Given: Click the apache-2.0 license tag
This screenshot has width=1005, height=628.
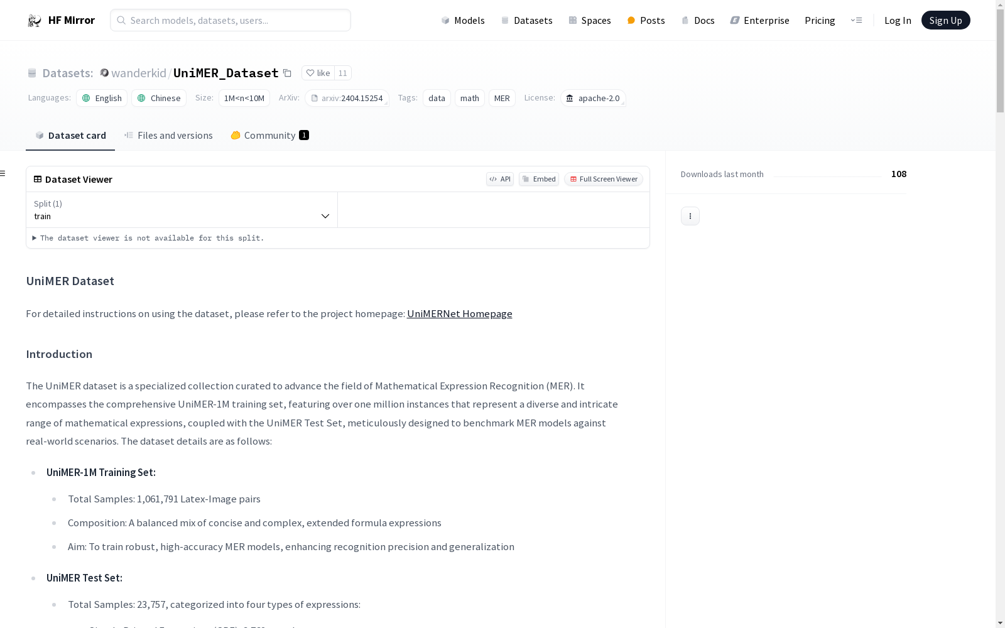Looking at the screenshot, I should pyautogui.click(x=593, y=98).
